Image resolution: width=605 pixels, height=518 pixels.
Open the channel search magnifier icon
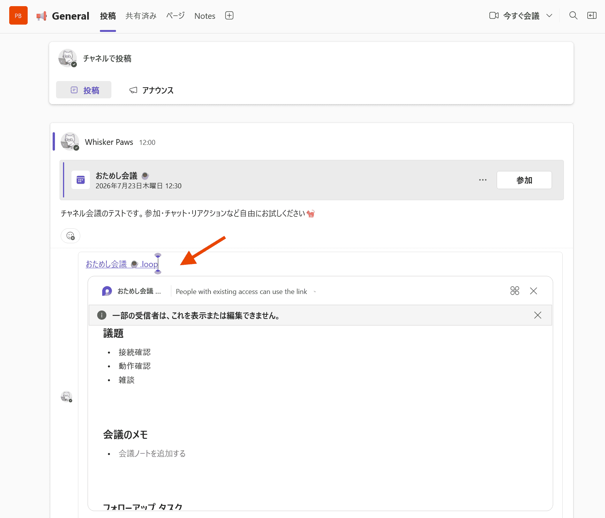tap(573, 15)
